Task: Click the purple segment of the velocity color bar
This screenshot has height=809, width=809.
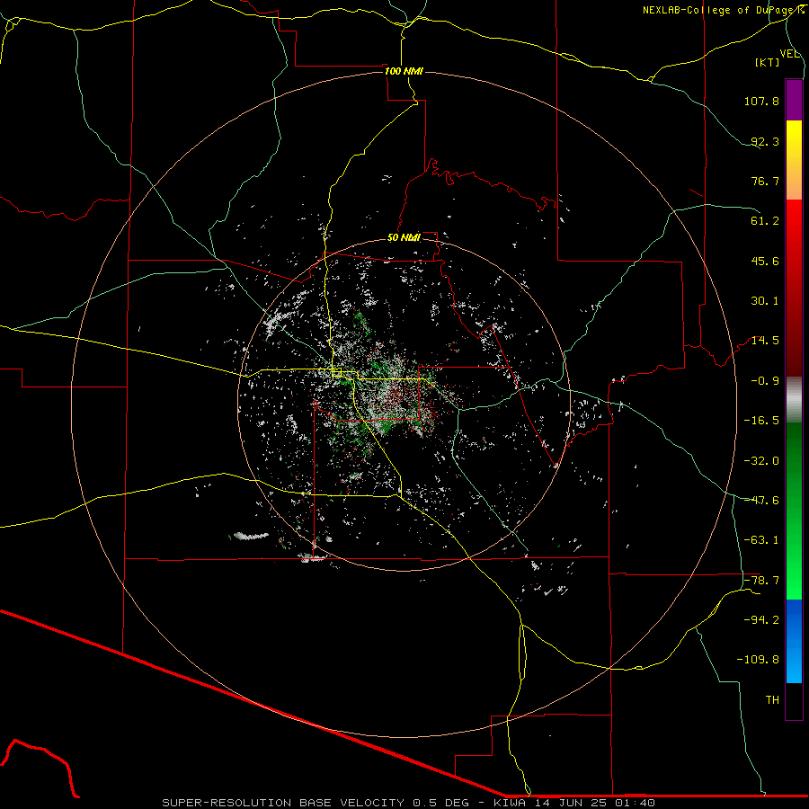Action: click(794, 100)
